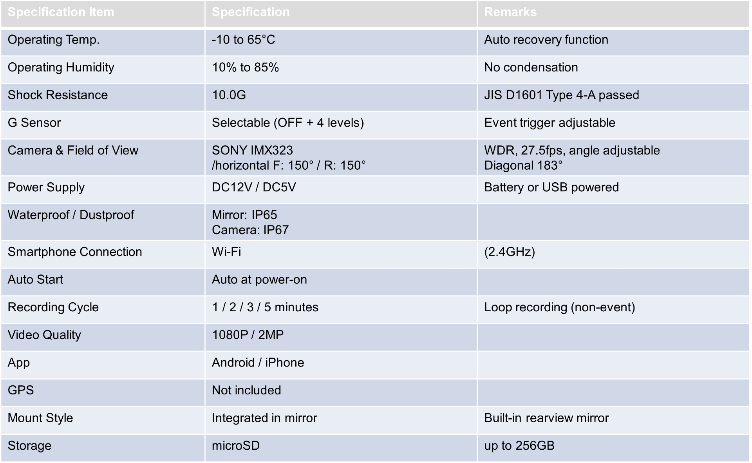
Task: Select the "(2.4GHz)" remark cell
Action: (509, 252)
